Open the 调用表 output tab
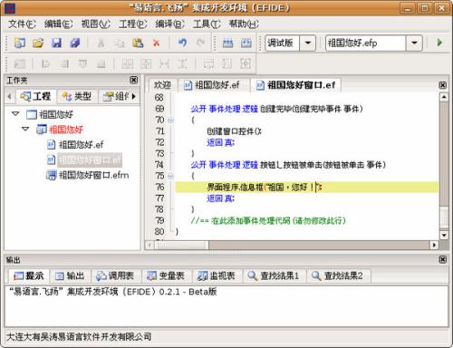Screen dimensions: 453x348 115,275
